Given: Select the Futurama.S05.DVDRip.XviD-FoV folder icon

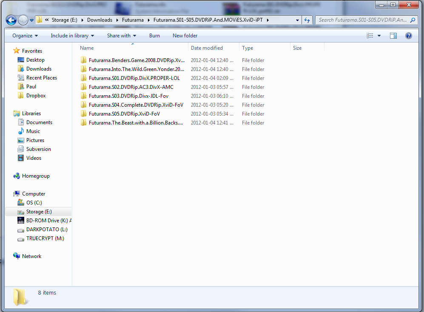Looking at the screenshot, I should pos(83,113).
